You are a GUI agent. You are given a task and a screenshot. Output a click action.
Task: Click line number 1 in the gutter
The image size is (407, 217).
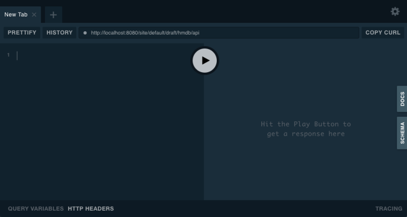coord(8,55)
